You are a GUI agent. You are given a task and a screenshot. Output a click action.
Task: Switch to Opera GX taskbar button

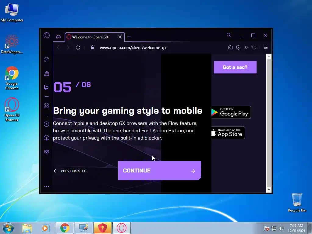coord(122,228)
